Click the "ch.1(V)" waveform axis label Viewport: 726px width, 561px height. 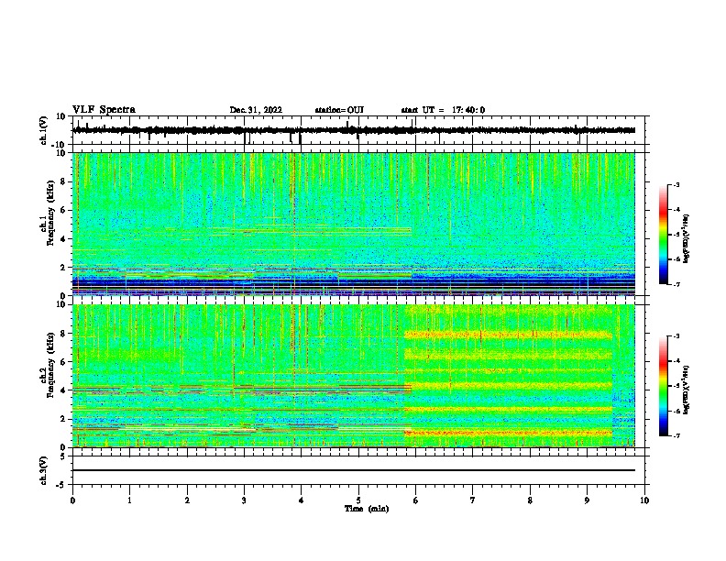[x=44, y=130]
